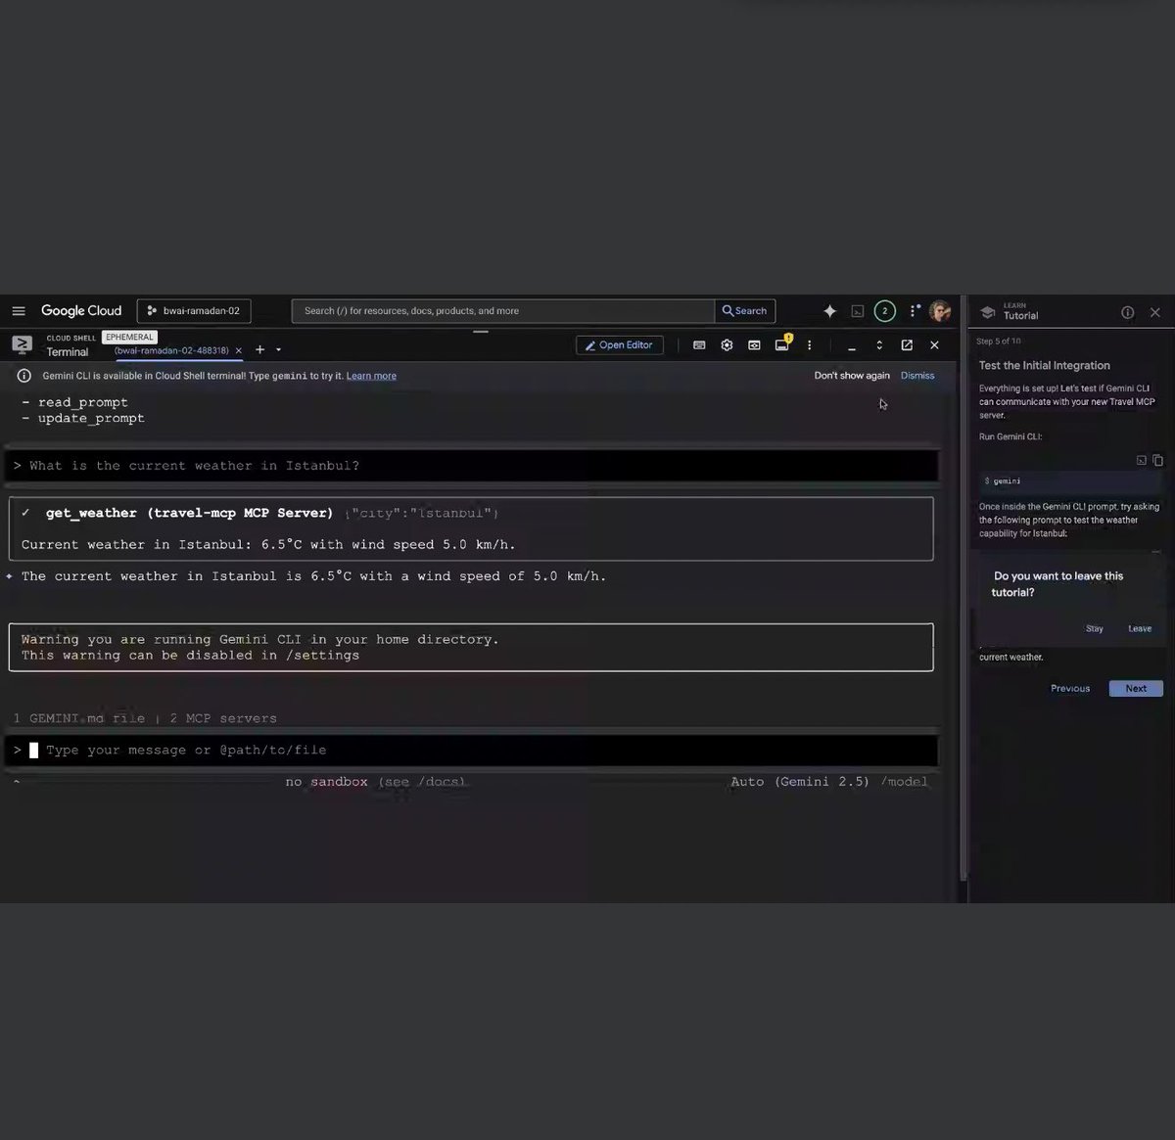The image size is (1175, 1140).
Task: Click the home directory warning message
Action: 471,648
